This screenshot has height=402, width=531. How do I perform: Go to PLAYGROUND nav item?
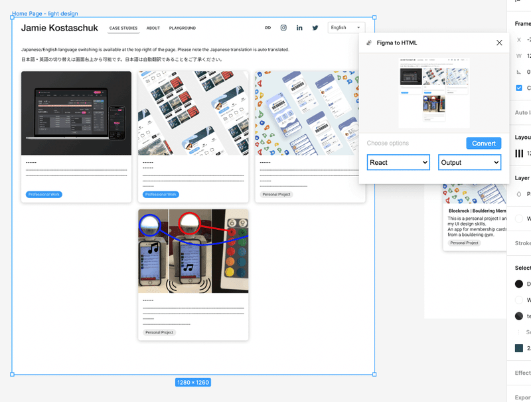tap(182, 28)
